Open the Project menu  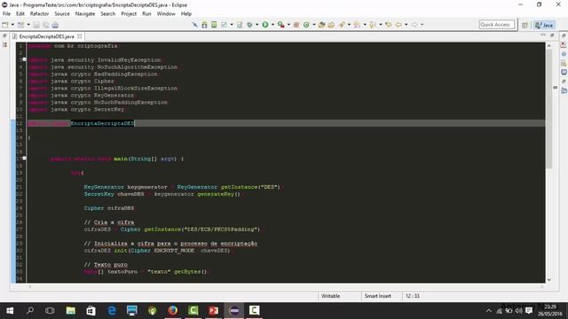click(129, 14)
